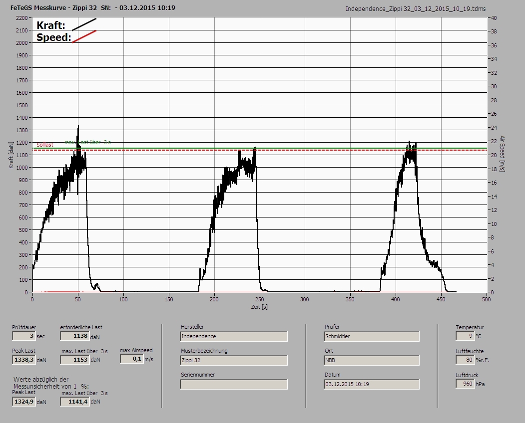Screen dimensions: 525x423
Task: Click the Datum field 03.12.2015 10:19
Action: pos(372,384)
